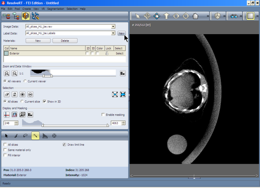Check the Fill interior option
260x188 pixels.
[x=5, y=155]
